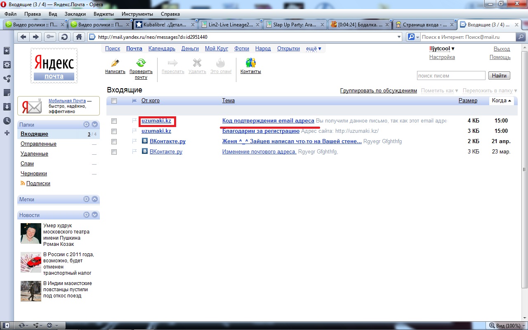
Task: Collapse the Папки panel
Action: [95, 125]
